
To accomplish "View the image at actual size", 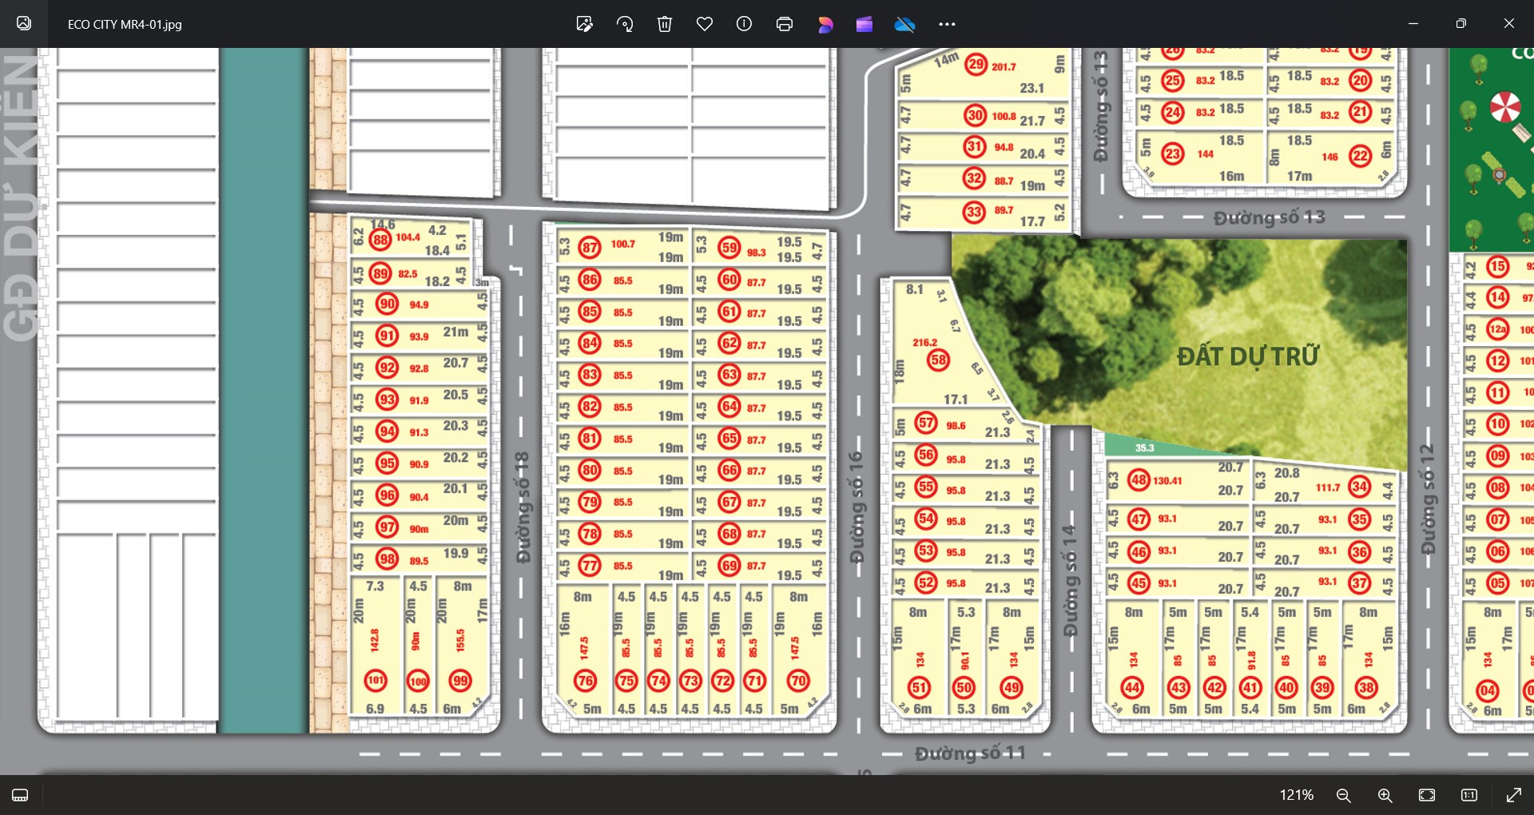I will pos(1469,795).
